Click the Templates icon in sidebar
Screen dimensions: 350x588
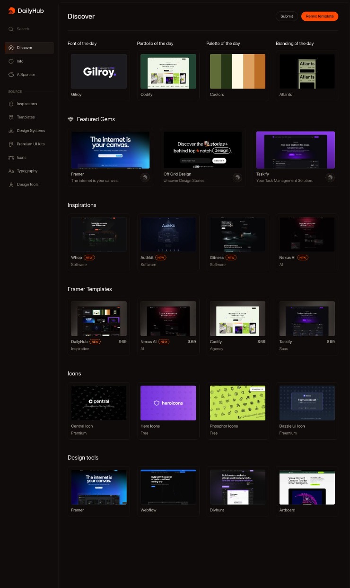(11, 117)
